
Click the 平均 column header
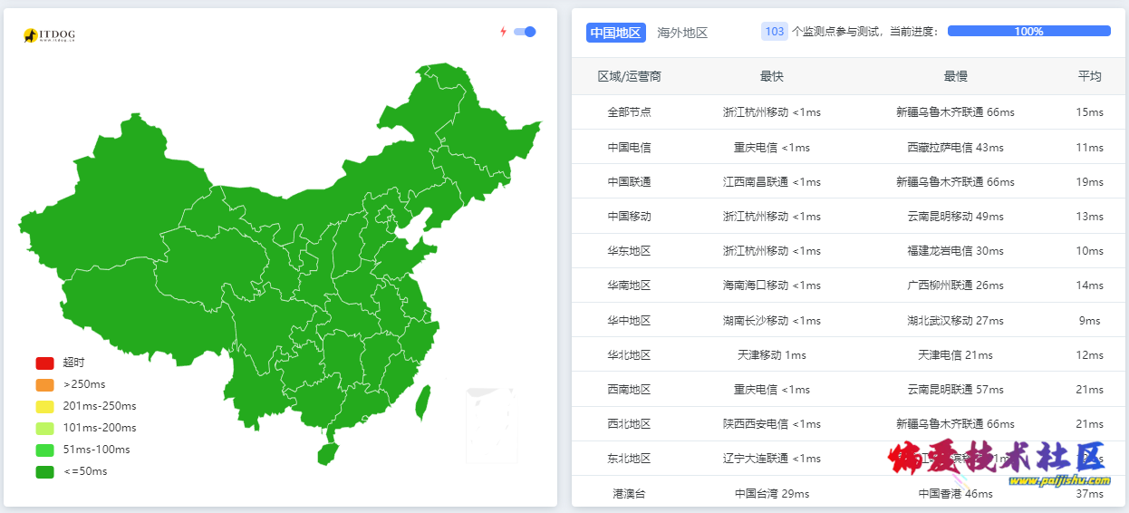point(1089,76)
